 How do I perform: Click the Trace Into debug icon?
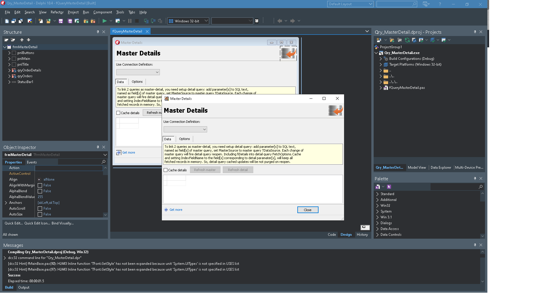(x=146, y=21)
